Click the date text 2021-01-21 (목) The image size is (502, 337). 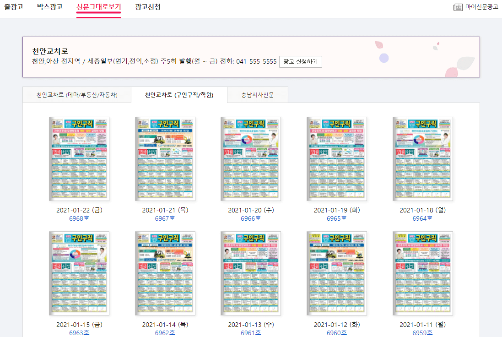click(x=165, y=210)
